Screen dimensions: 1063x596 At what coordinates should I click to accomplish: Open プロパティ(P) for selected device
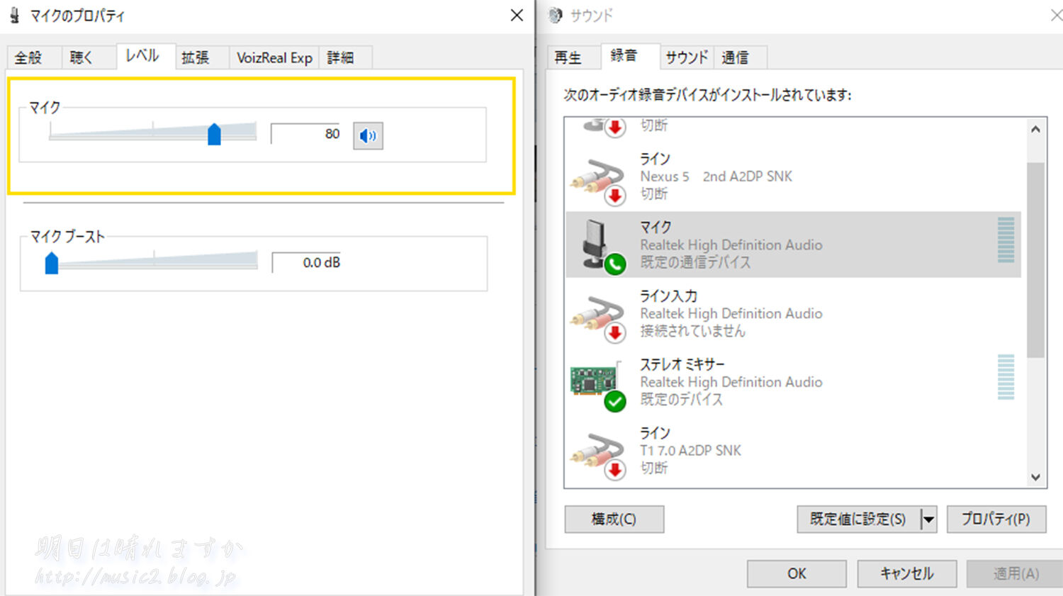click(x=996, y=519)
